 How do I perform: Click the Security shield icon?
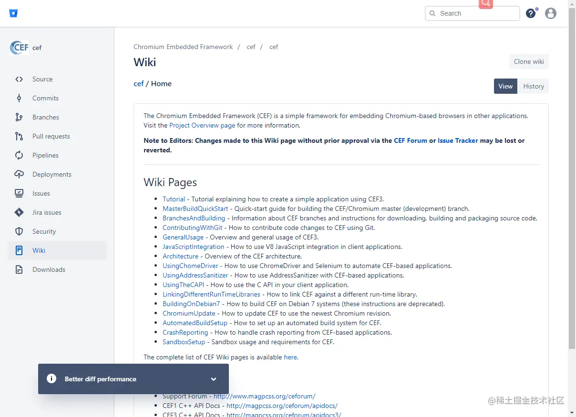(x=19, y=232)
